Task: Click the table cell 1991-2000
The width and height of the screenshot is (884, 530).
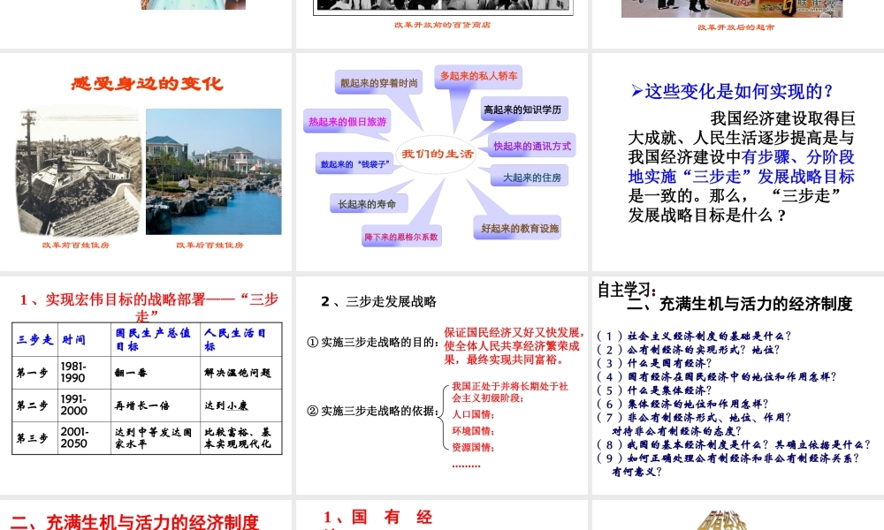Action: coord(84,405)
